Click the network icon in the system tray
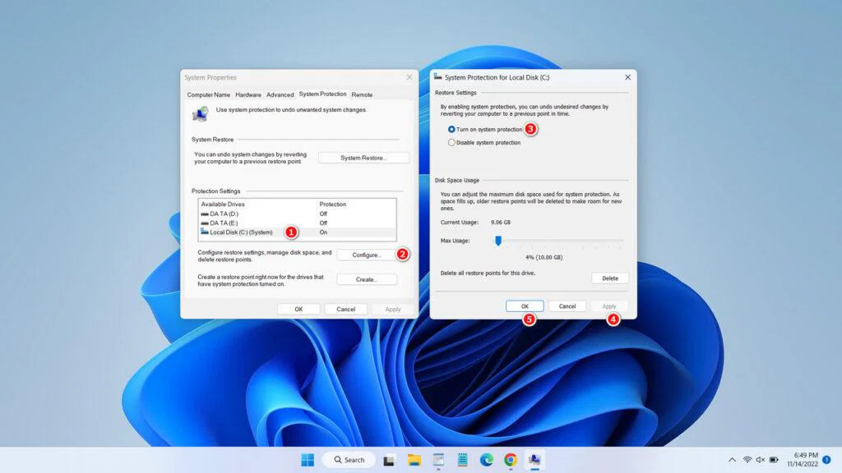The width and height of the screenshot is (842, 473). pos(747,460)
